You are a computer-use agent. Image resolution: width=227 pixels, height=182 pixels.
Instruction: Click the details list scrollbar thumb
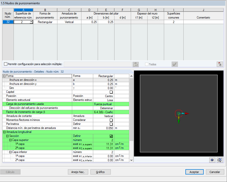[131, 109]
